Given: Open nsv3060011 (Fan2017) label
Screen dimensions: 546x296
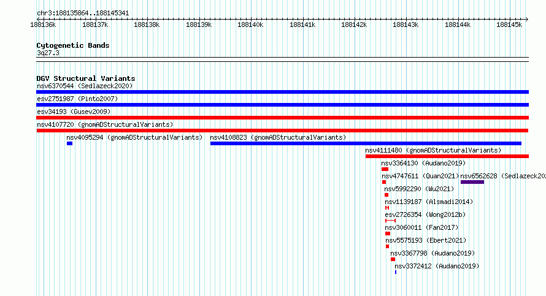Looking at the screenshot, I should [x=421, y=227].
